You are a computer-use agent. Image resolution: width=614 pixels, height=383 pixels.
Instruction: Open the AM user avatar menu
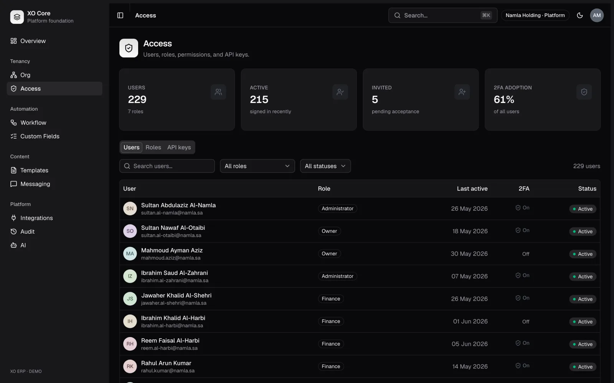[597, 15]
